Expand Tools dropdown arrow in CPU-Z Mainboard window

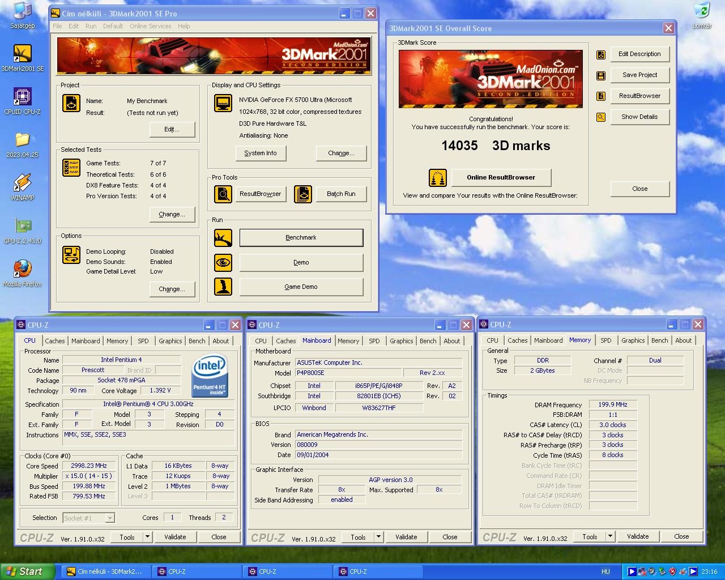(x=378, y=537)
